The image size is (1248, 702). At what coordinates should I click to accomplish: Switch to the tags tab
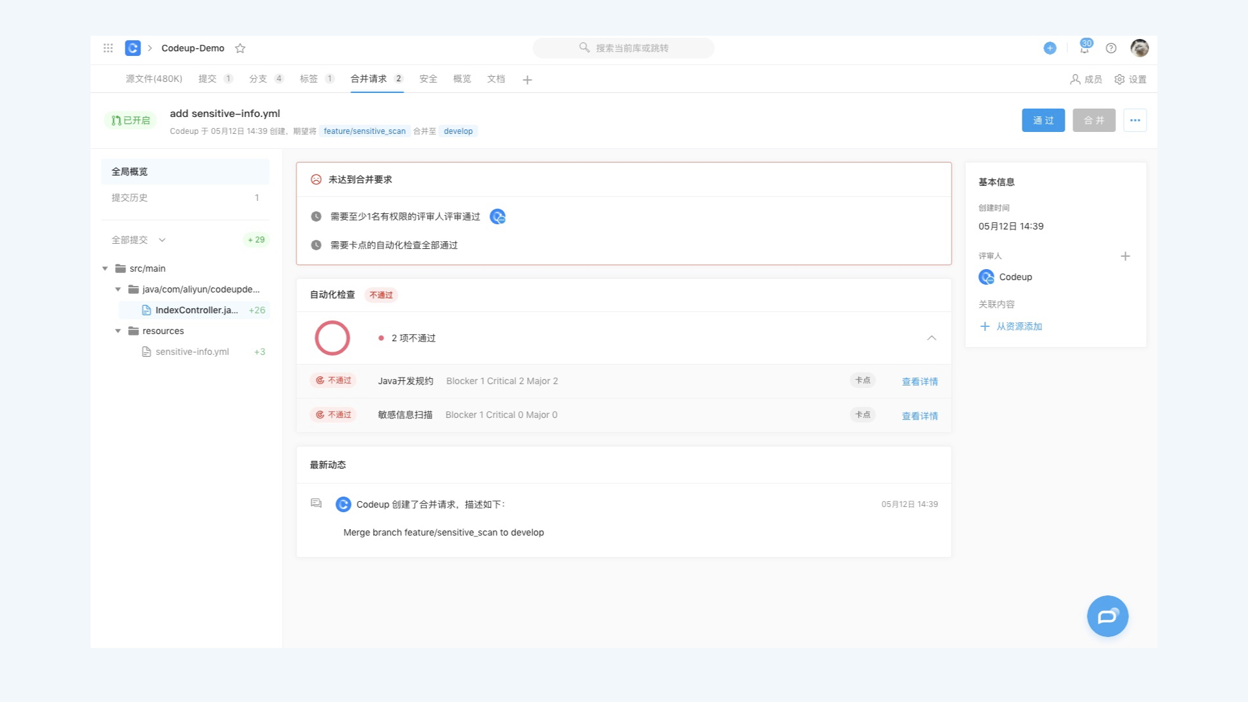[x=317, y=79]
